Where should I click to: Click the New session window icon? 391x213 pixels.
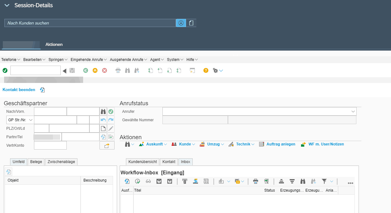click(192, 70)
